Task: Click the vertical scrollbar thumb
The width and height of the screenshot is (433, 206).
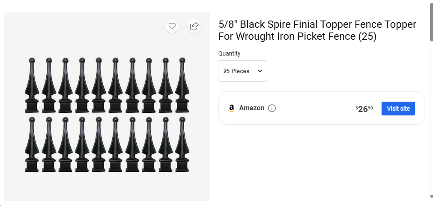Action: [431, 22]
